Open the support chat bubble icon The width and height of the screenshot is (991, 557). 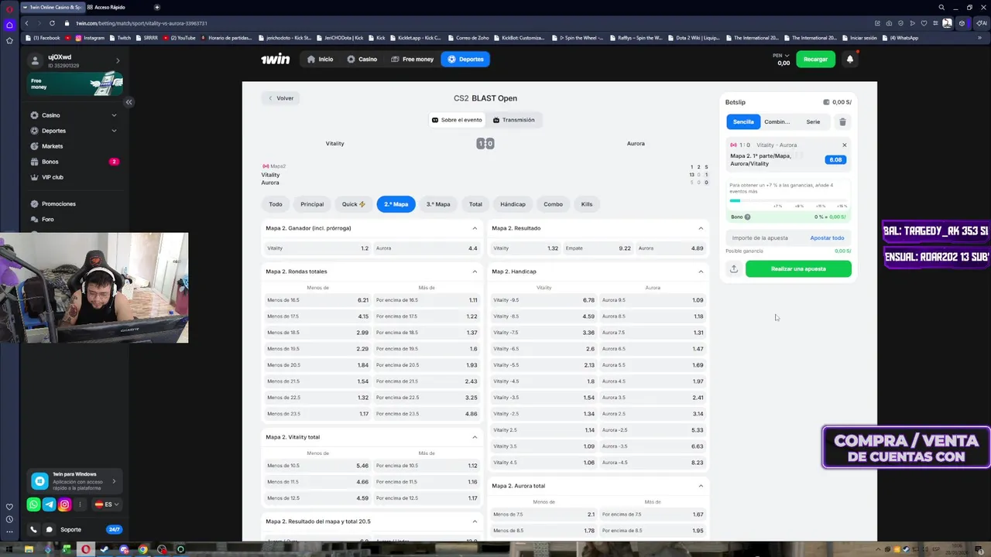(x=49, y=530)
